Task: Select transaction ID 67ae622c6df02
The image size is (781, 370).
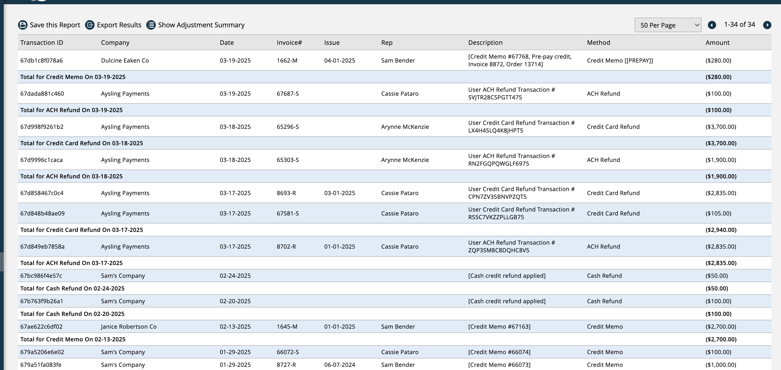Action: [x=42, y=326]
